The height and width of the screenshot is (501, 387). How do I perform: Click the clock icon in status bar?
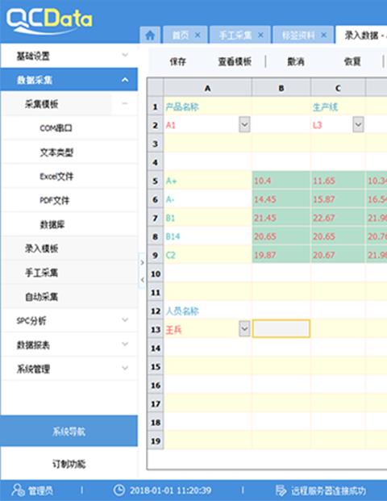tap(119, 491)
